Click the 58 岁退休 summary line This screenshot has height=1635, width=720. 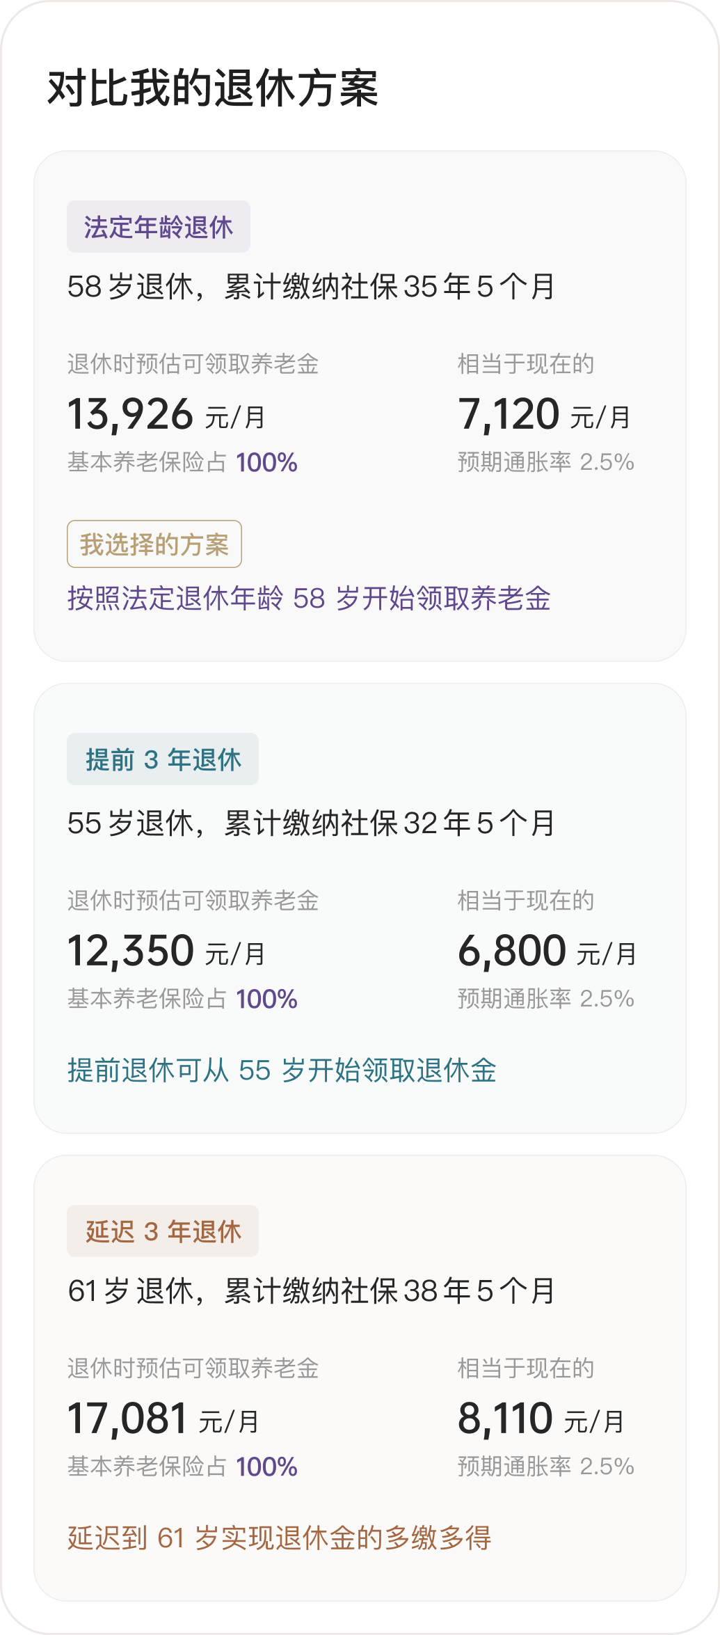[311, 287]
